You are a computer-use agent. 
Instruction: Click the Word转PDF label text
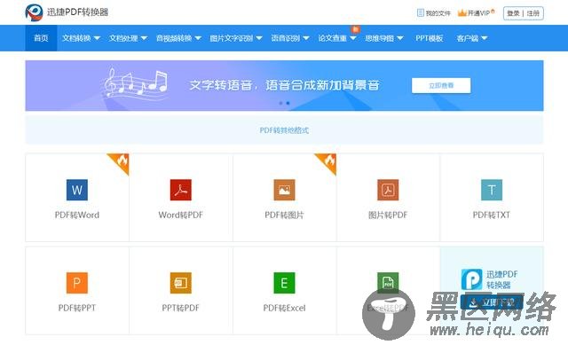[x=181, y=215]
